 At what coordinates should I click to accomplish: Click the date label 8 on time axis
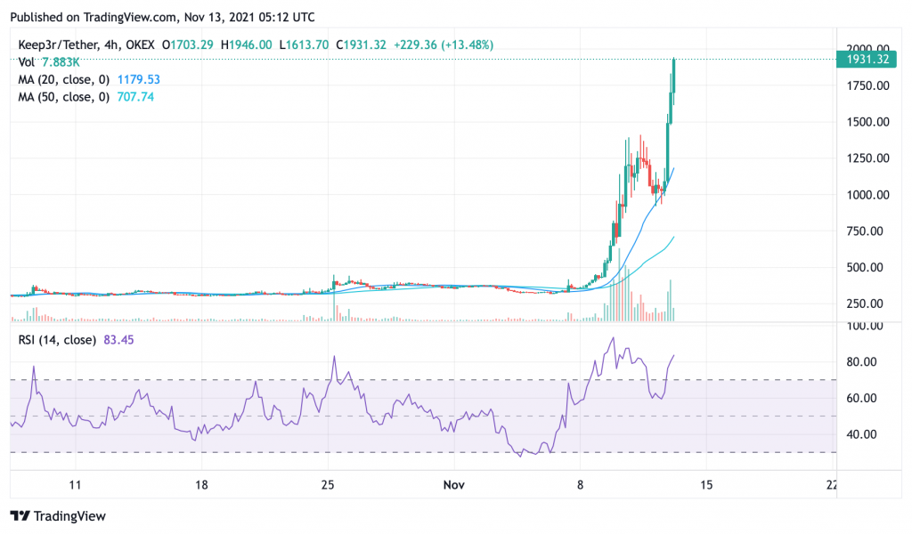point(580,485)
